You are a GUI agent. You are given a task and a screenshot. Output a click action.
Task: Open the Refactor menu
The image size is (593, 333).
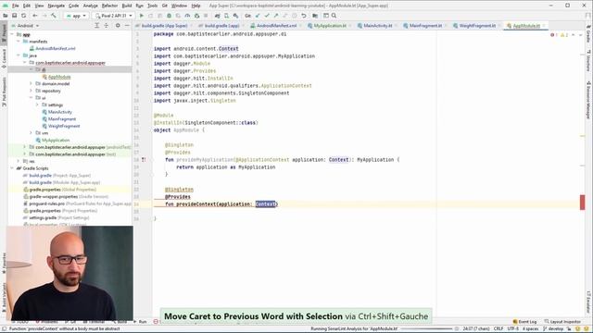[x=109, y=6]
